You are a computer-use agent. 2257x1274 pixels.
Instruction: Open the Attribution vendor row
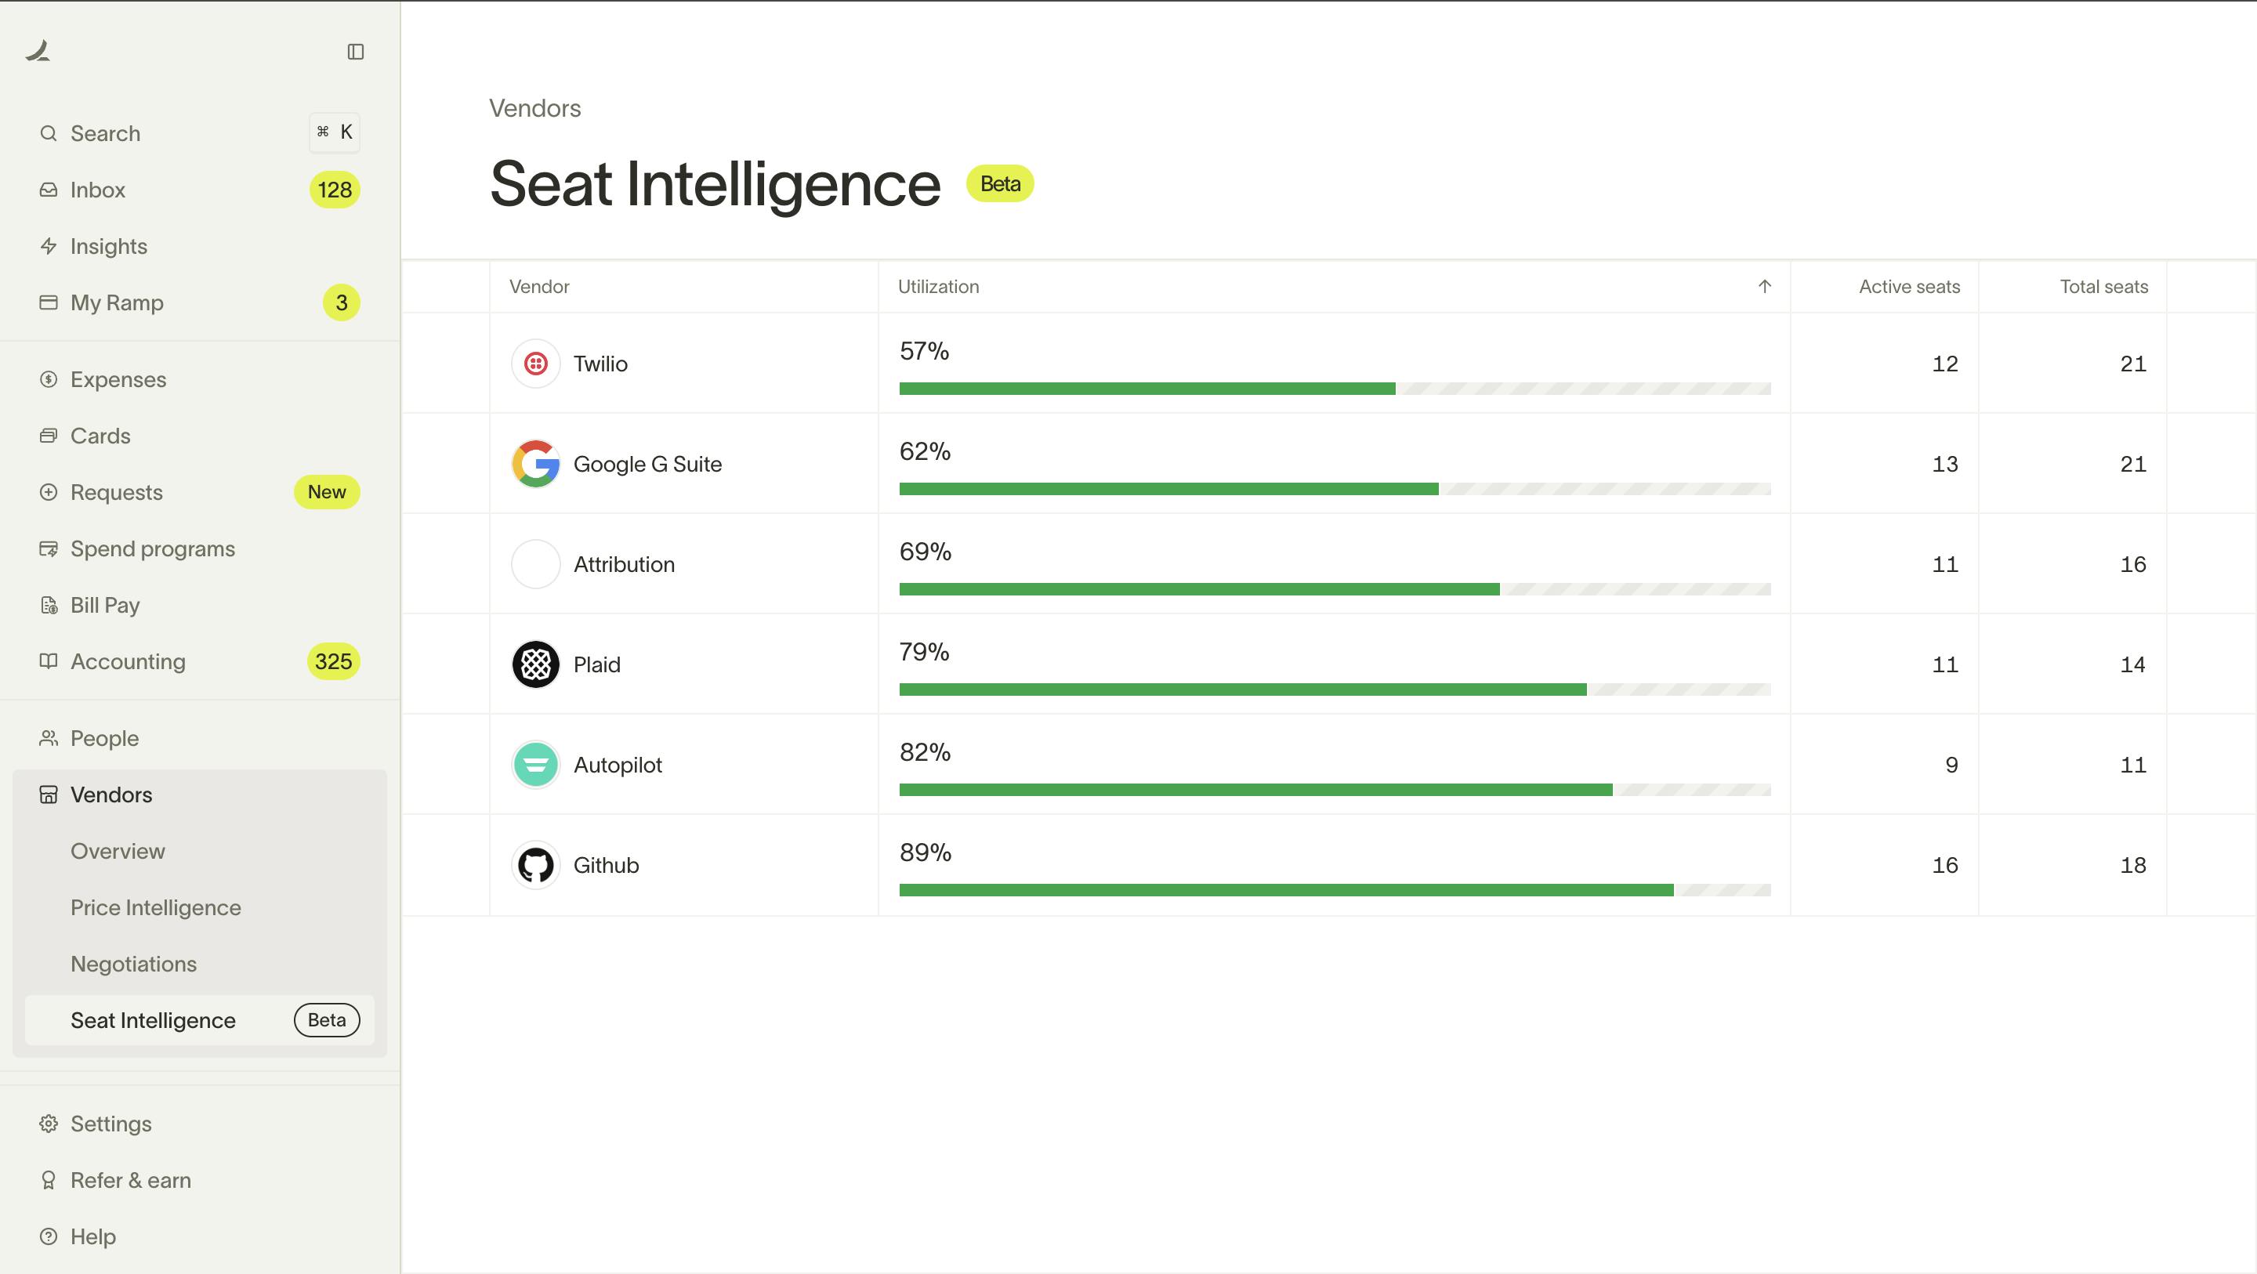click(624, 564)
